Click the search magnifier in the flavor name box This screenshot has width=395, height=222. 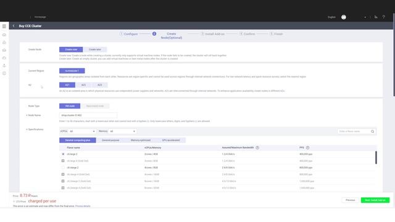pos(372,131)
